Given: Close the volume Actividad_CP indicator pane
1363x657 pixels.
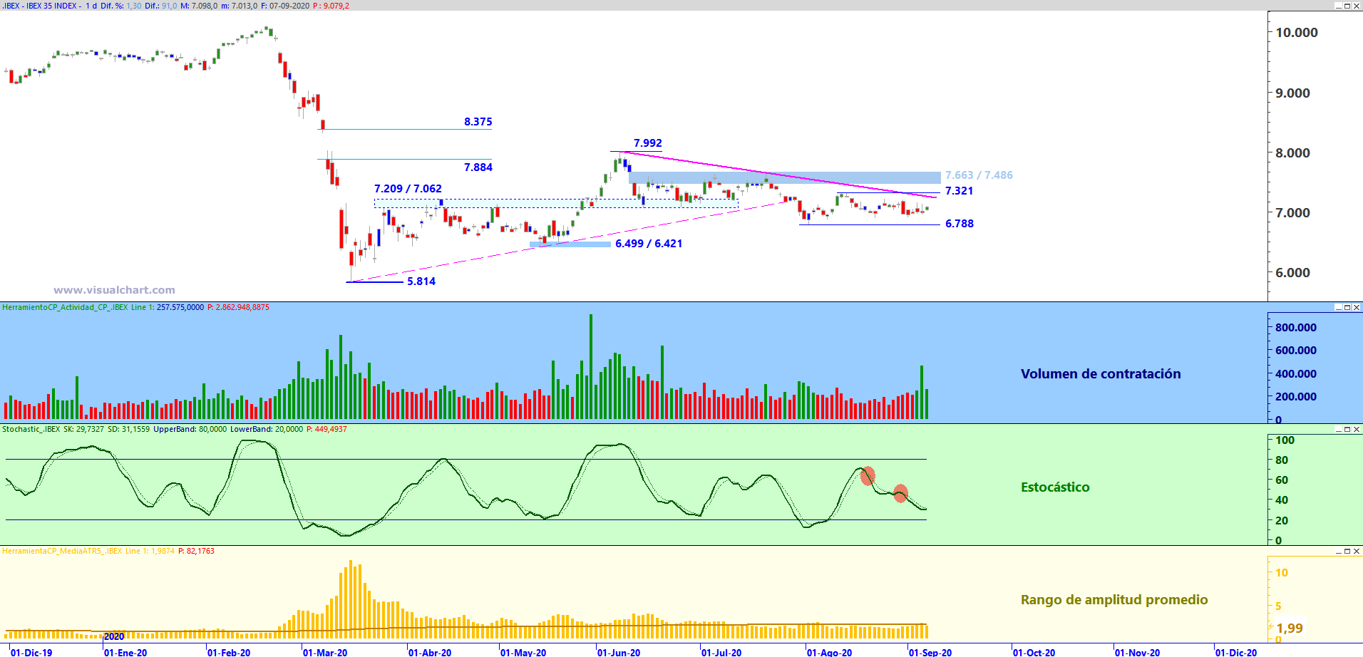Looking at the screenshot, I should (x=1357, y=308).
